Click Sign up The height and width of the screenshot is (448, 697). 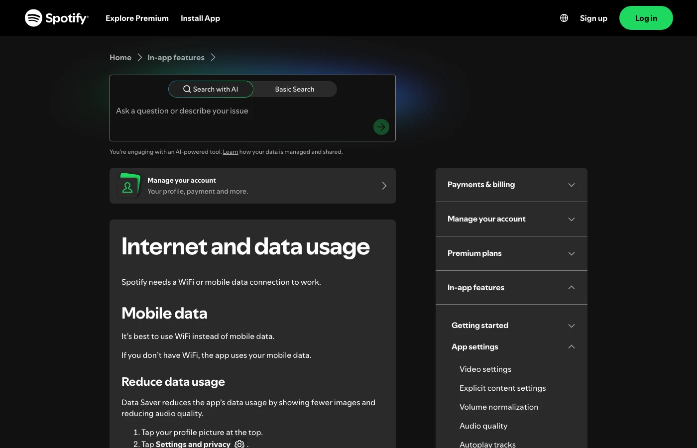[x=593, y=18]
